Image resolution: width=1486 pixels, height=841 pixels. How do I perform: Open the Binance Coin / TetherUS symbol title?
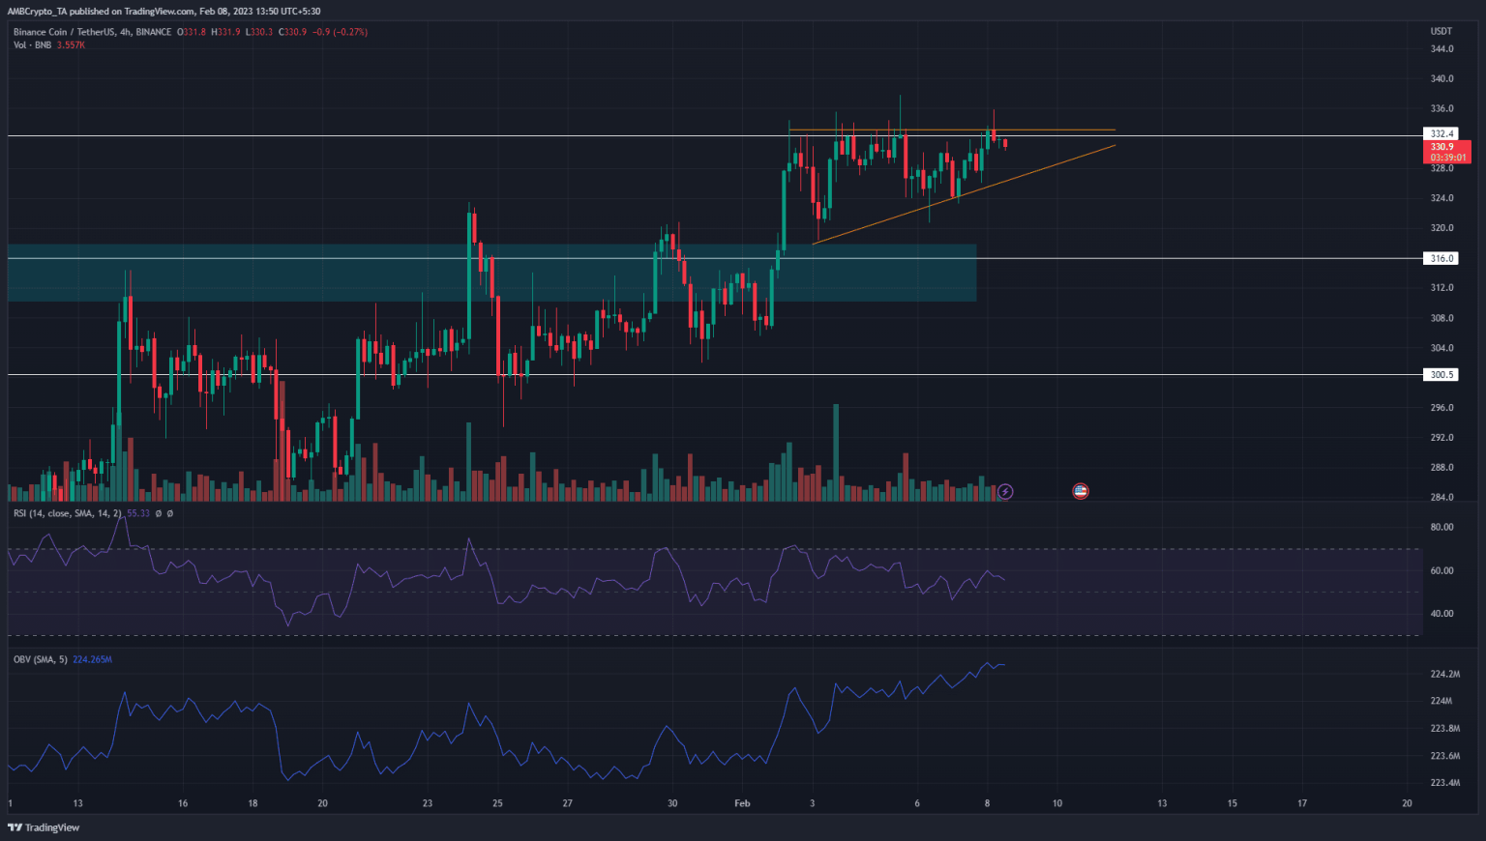92,32
